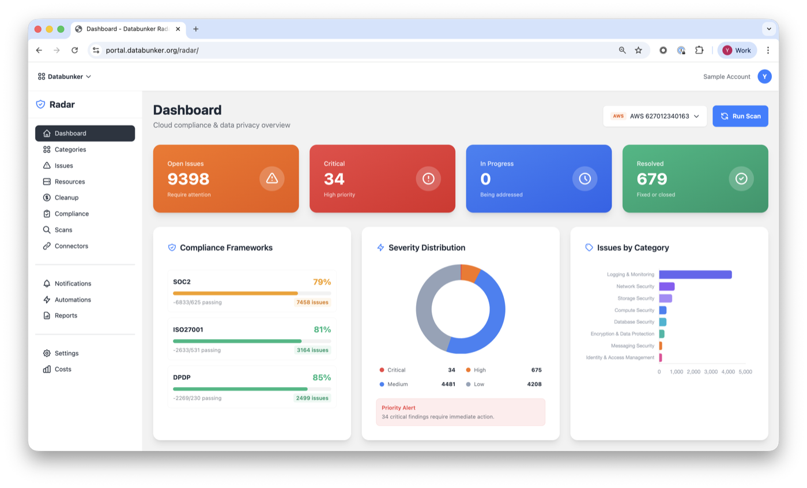Viewport: 807px width, 488px height.
Task: Open the Reports section
Action: coord(66,315)
